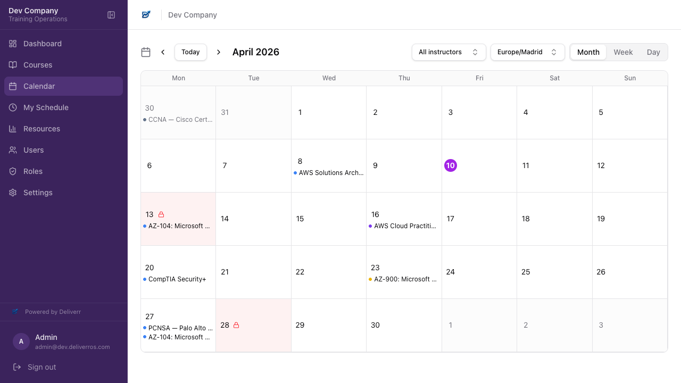Click the Dev Company breadcrumb in the header

pyautogui.click(x=193, y=15)
